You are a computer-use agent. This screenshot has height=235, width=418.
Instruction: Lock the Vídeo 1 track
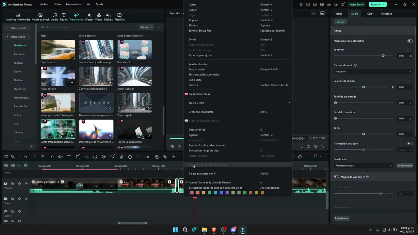(12, 198)
